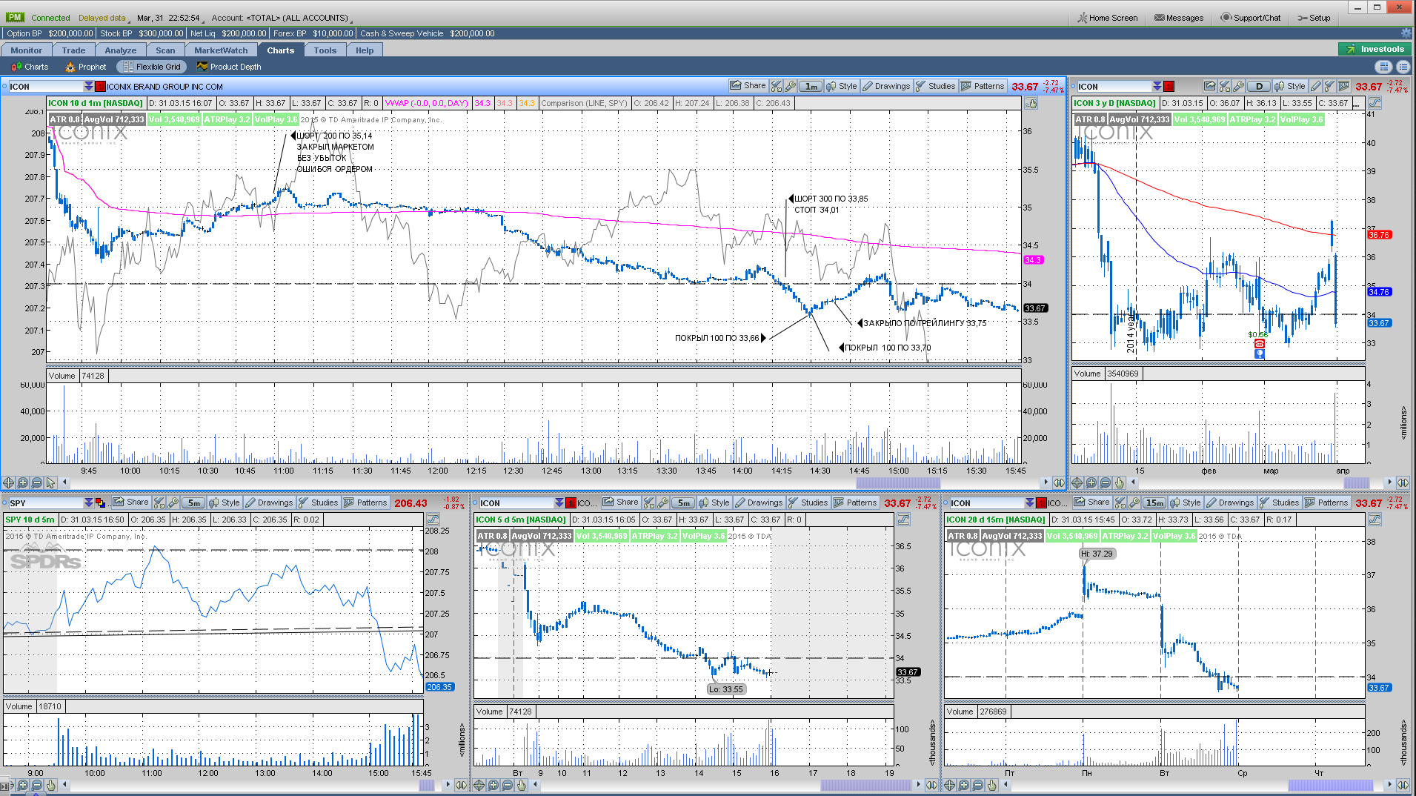
Task: Click drawings pencil icon in ICON daily chart
Action: click(1316, 86)
